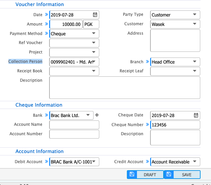Open the Party Type dropdown
Viewport: 211px width, 185px height.
(175, 15)
